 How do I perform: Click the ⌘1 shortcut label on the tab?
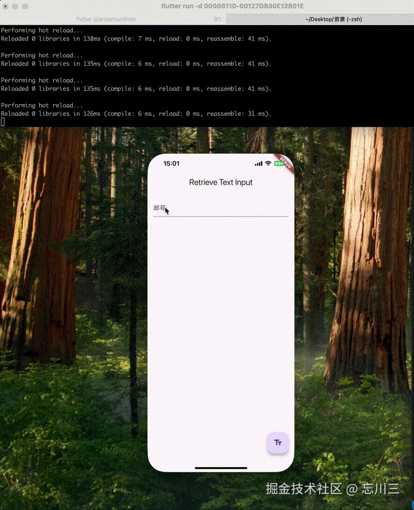217,19
